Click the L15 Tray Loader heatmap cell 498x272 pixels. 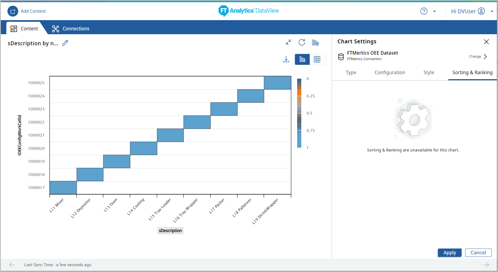click(x=170, y=135)
